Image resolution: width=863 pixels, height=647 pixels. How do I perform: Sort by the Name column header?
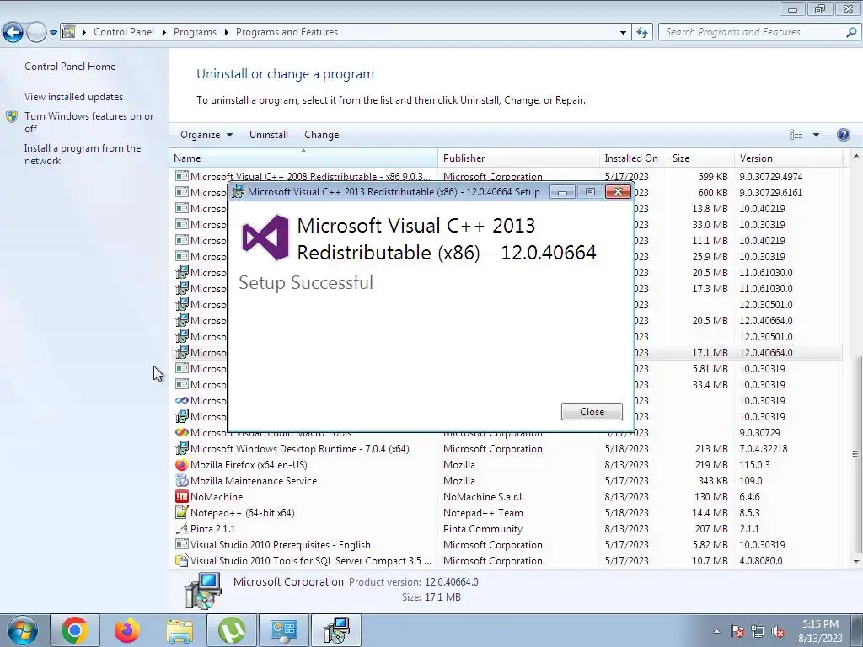(x=303, y=158)
